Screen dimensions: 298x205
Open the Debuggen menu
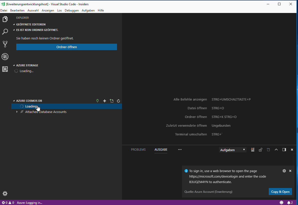coord(72,10)
